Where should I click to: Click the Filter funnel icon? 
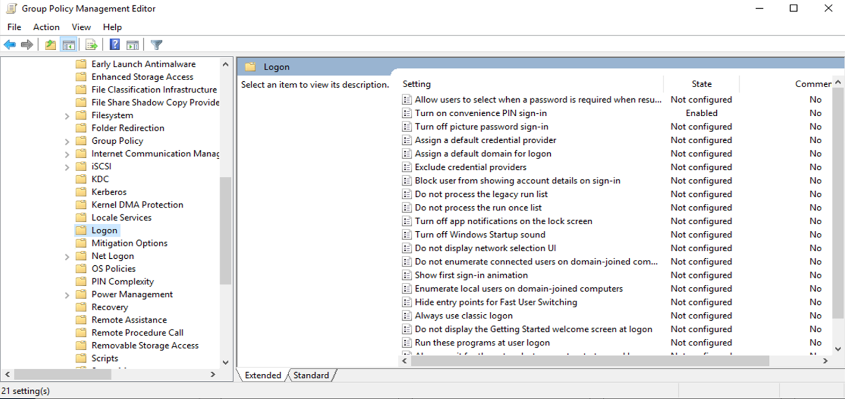pyautogui.click(x=156, y=45)
